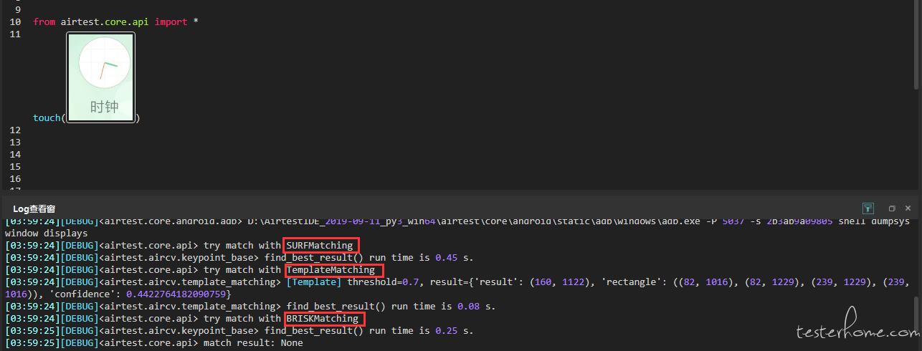Click the BRISKMatching word in log
Screen dimensions: 922x351
322,318
